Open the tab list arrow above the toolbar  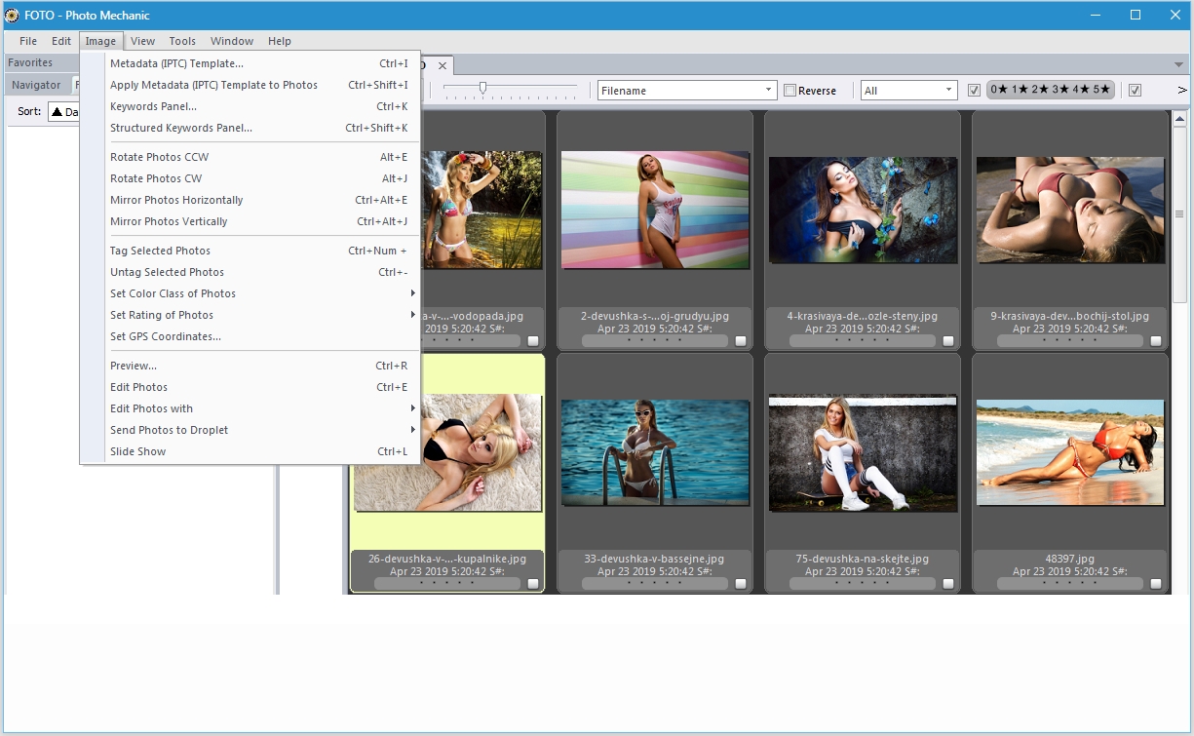pyautogui.click(x=1178, y=64)
